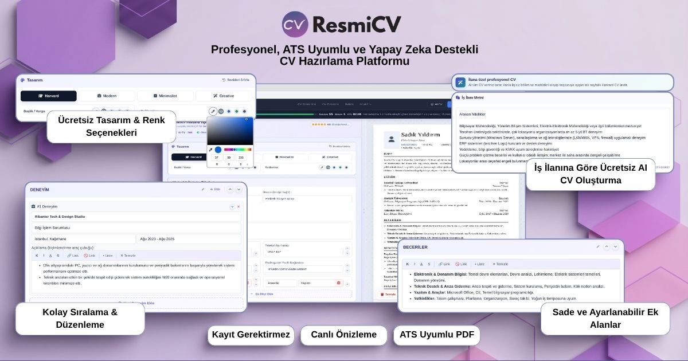688x361 pixels.
Task: Click the Bilgi İşlem Sorumlusu job title field
Action: [x=136, y=227]
